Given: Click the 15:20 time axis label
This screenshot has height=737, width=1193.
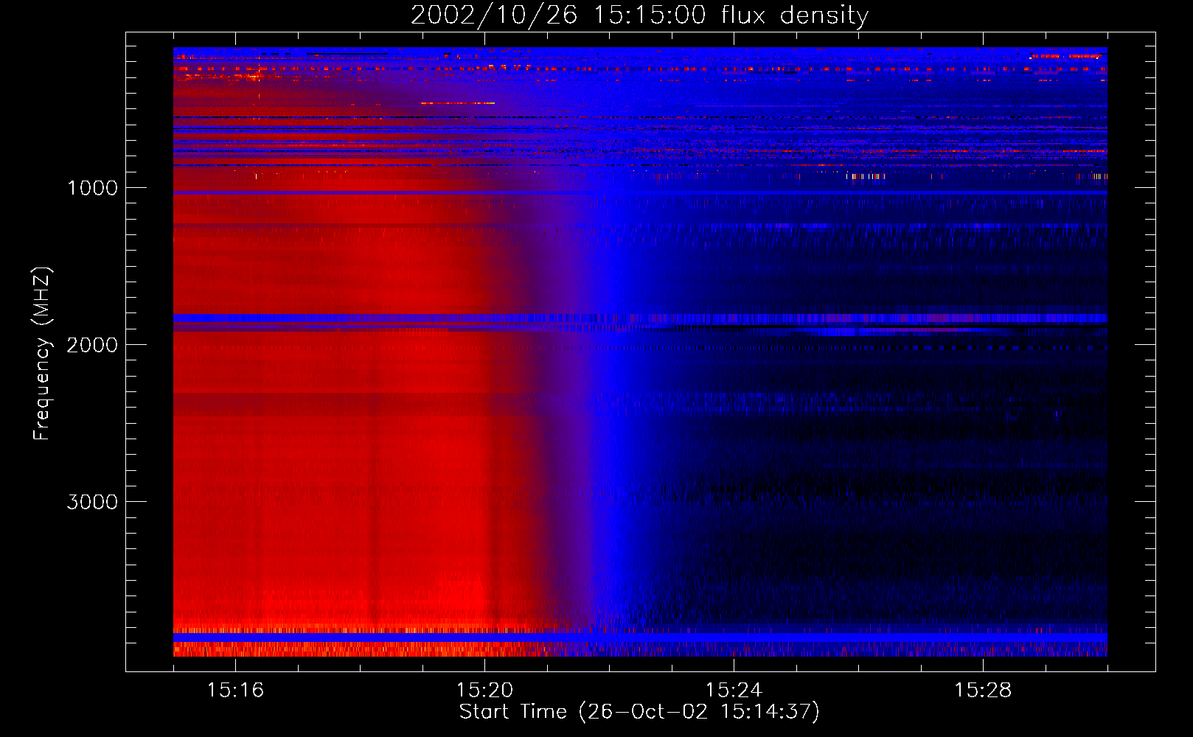Looking at the screenshot, I should coord(484,691).
